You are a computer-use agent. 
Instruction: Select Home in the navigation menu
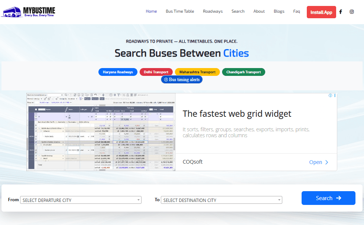[151, 11]
